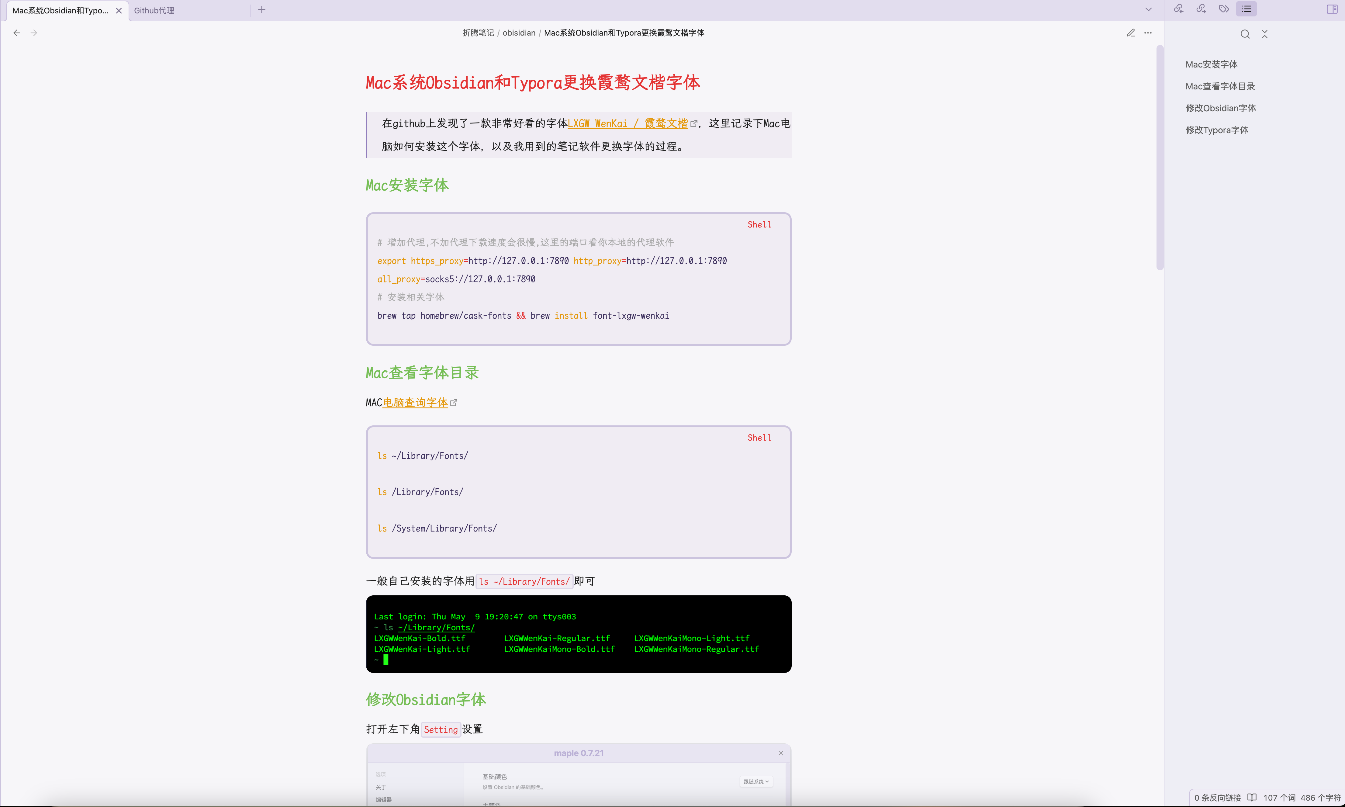
Task: Click the ls ~/Library/Fonts/ code block line
Action: [x=422, y=456]
